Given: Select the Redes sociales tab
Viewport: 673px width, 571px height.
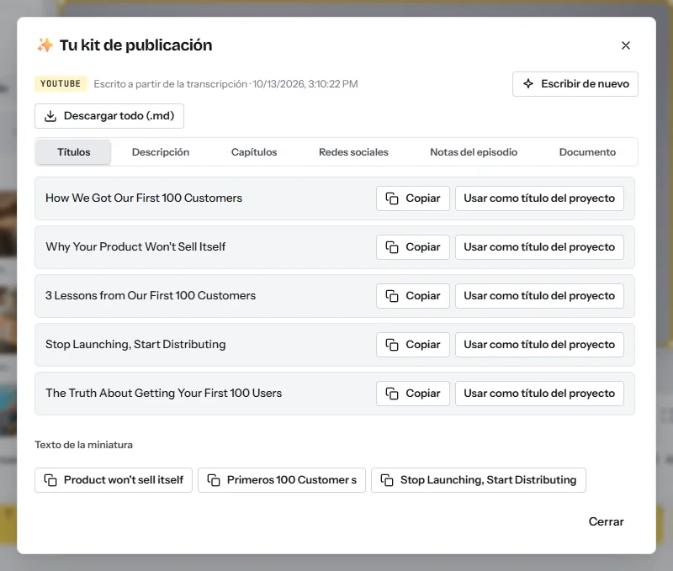Looking at the screenshot, I should coord(353,152).
